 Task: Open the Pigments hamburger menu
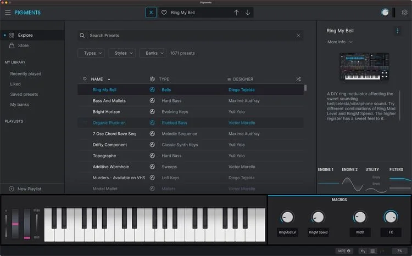[8, 13]
